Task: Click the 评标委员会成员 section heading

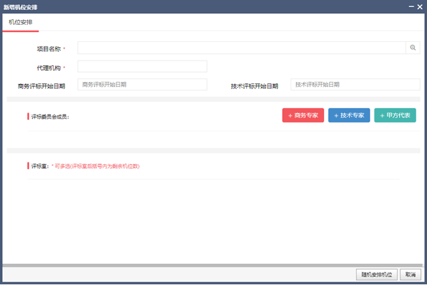Action: click(50, 117)
